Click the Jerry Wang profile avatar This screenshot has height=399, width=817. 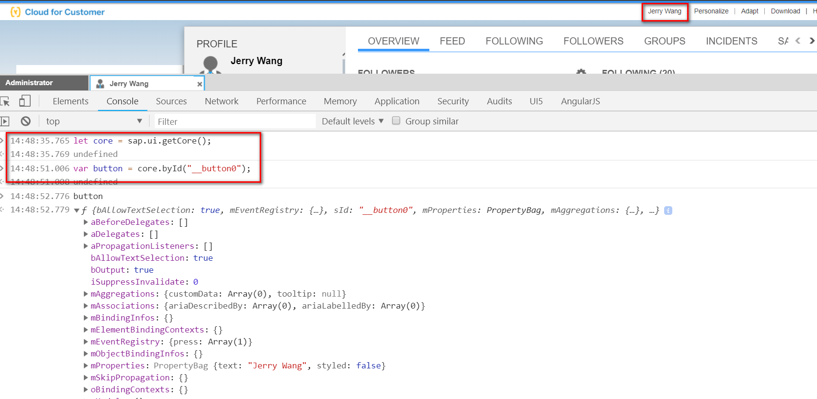coord(211,64)
